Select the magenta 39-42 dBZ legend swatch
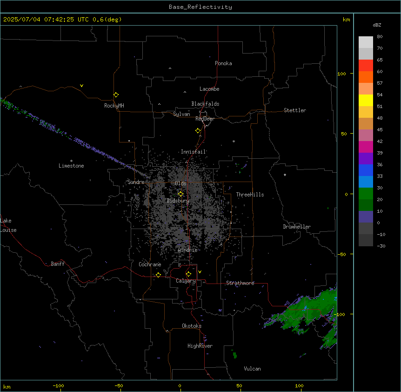The width and height of the screenshot is (401, 392). [x=366, y=147]
